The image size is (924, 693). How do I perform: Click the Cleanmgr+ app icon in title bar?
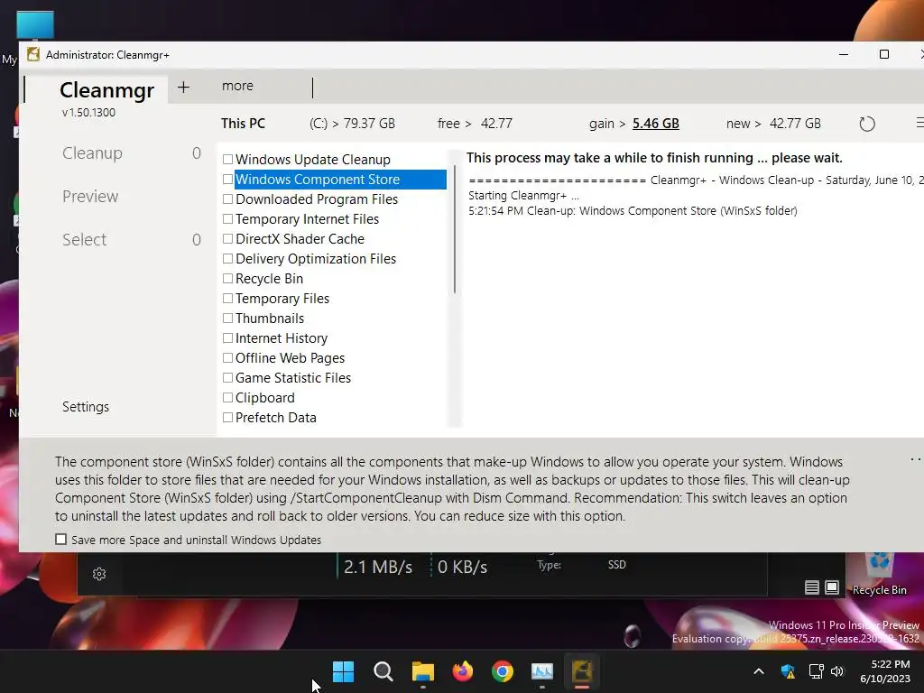tap(33, 55)
